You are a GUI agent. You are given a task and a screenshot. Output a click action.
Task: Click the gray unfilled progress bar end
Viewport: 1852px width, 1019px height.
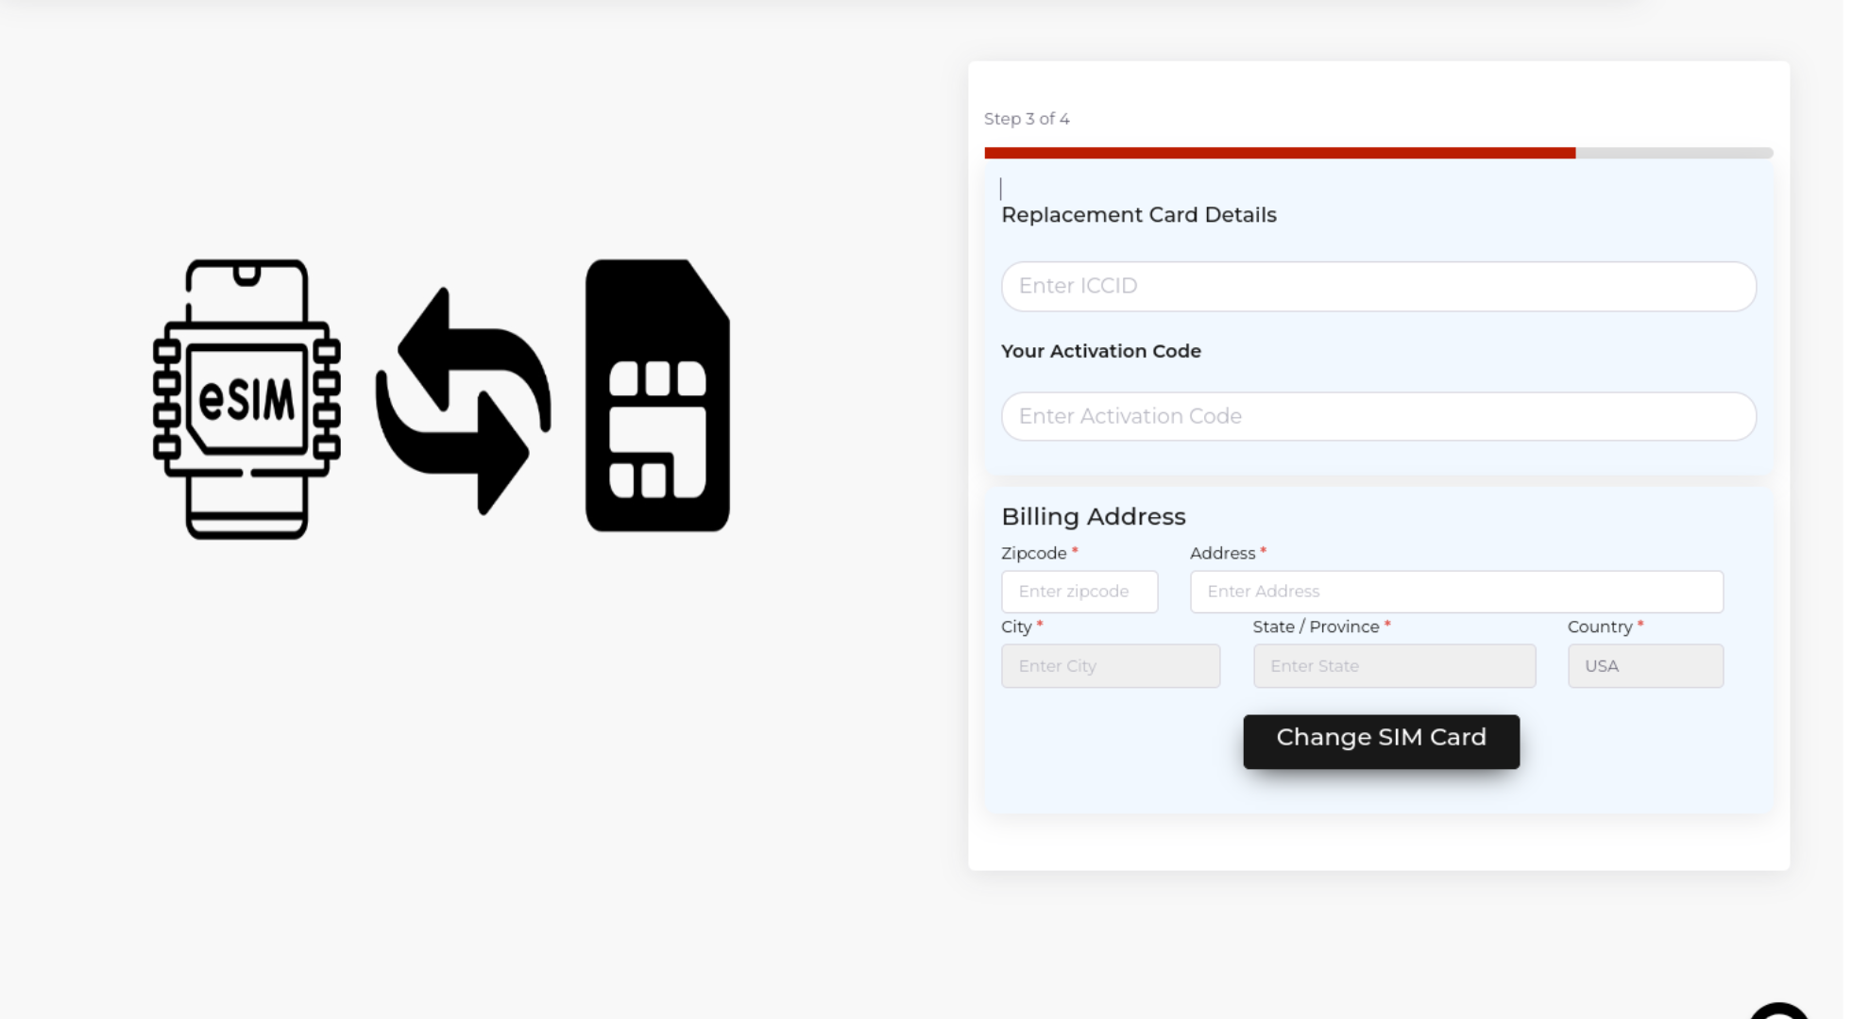(x=1674, y=153)
